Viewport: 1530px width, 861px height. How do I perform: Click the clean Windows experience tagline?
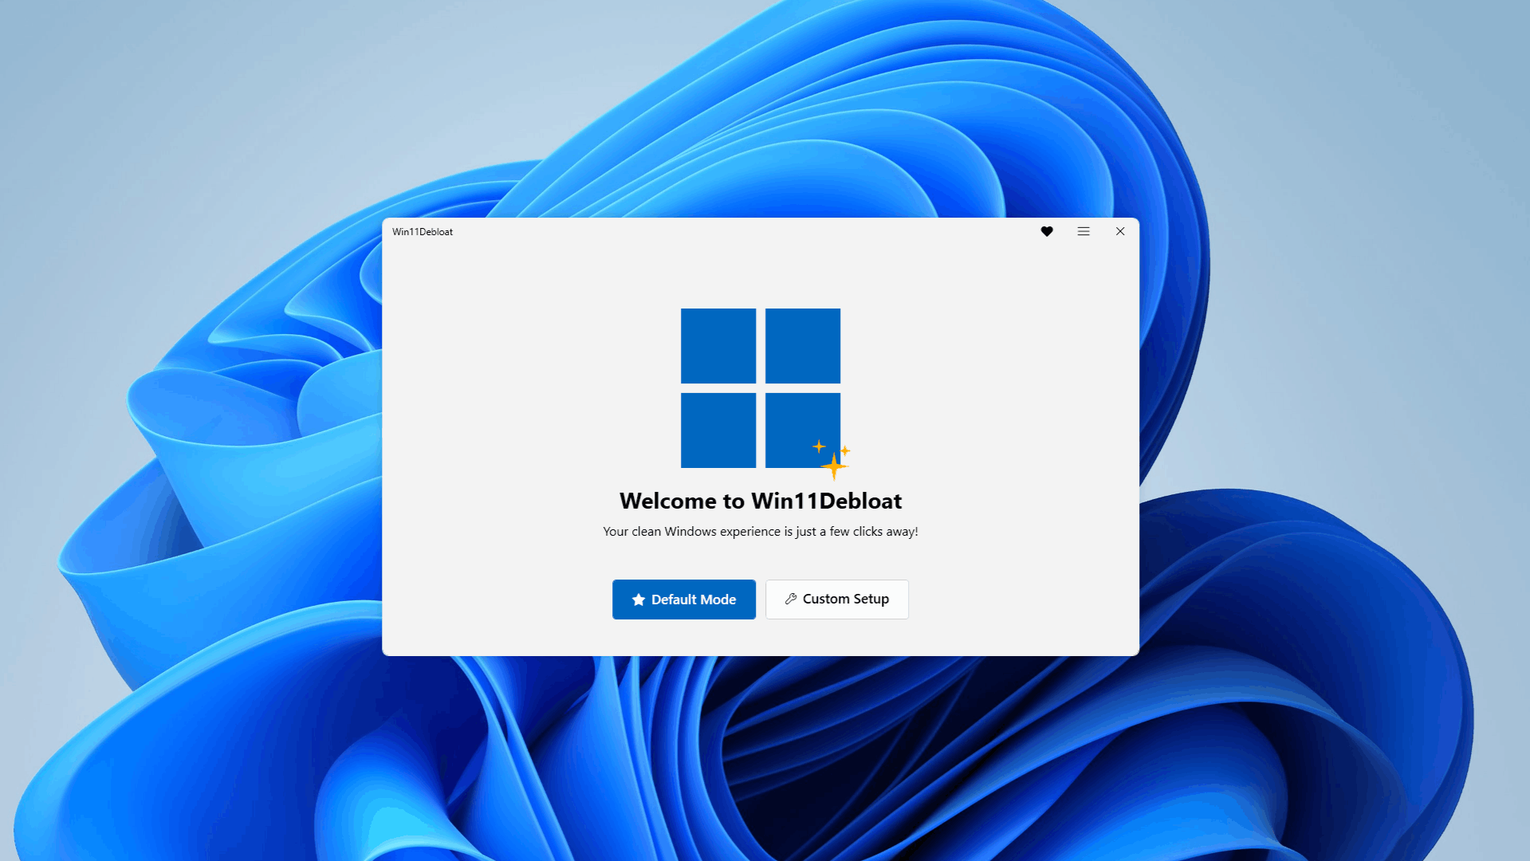pos(760,531)
